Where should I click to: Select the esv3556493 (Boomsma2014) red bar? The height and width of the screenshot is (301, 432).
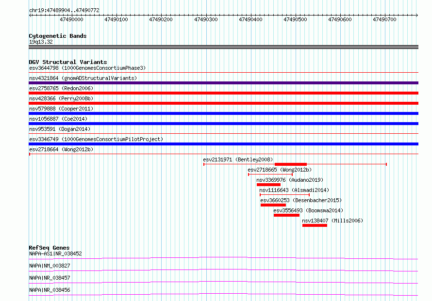click(x=286, y=215)
